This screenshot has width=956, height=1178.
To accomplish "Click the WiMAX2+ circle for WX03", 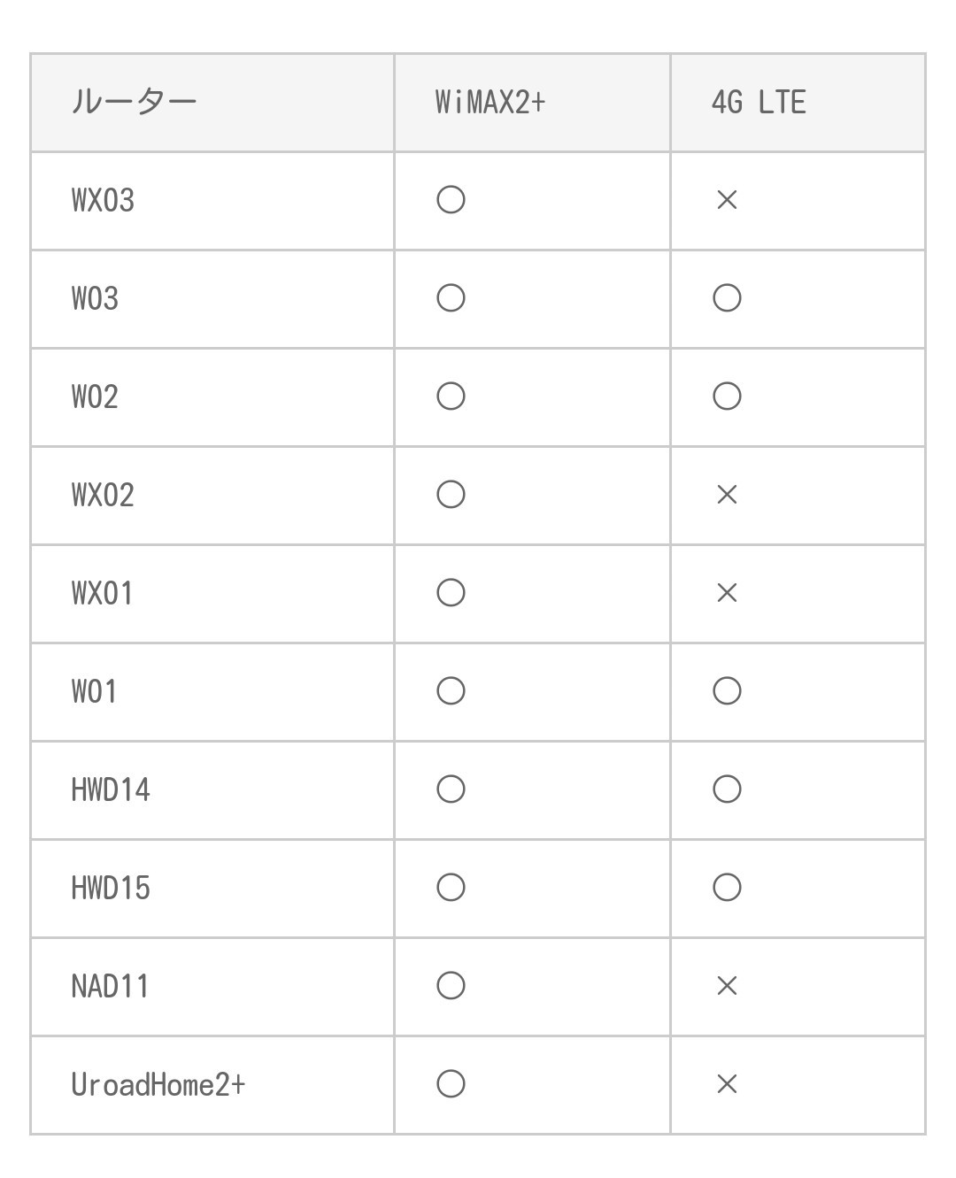I will click(451, 200).
